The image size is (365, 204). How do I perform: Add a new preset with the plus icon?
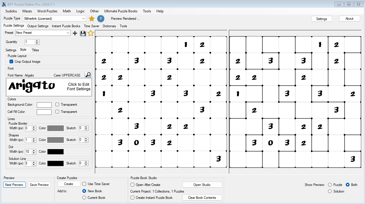click(75, 33)
